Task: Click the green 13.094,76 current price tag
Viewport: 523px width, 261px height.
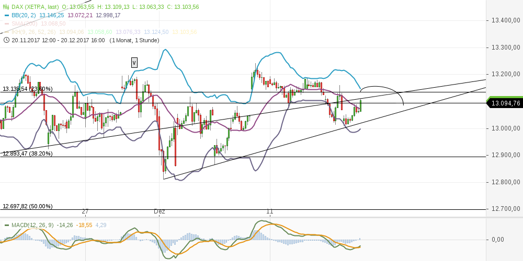Action: coord(505,103)
